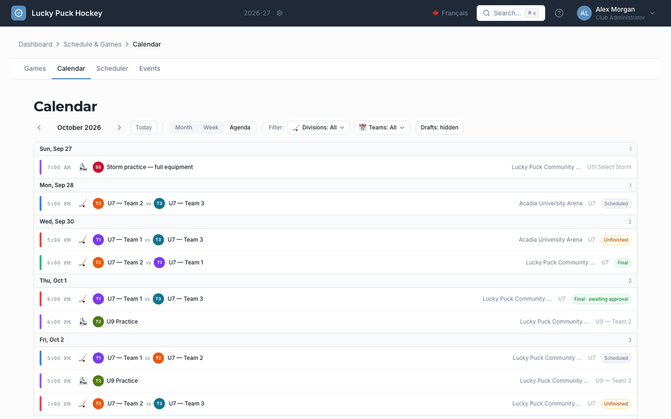Open the Teams: All dropdown
Image resolution: width=671 pixels, height=419 pixels.
click(x=382, y=127)
